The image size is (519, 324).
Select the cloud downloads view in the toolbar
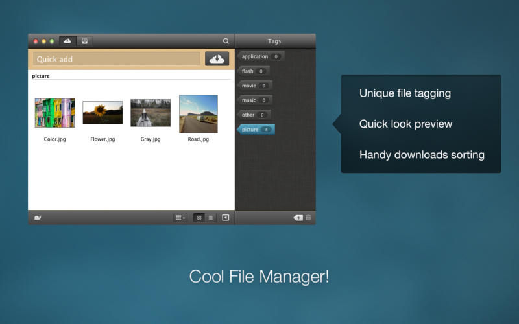[x=67, y=41]
